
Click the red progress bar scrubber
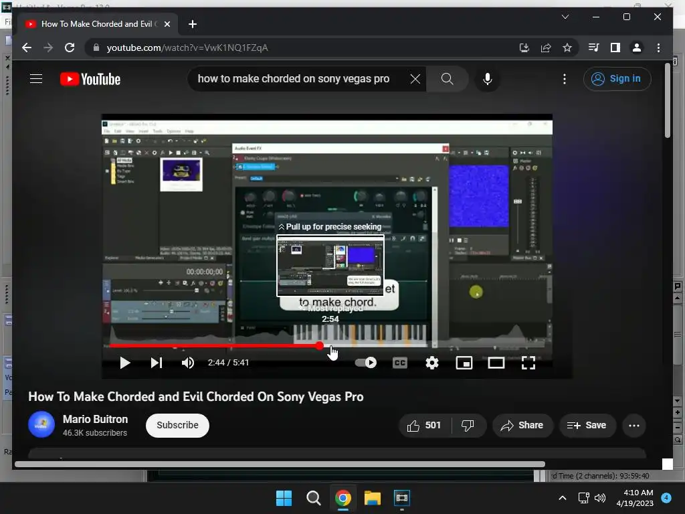click(x=320, y=346)
